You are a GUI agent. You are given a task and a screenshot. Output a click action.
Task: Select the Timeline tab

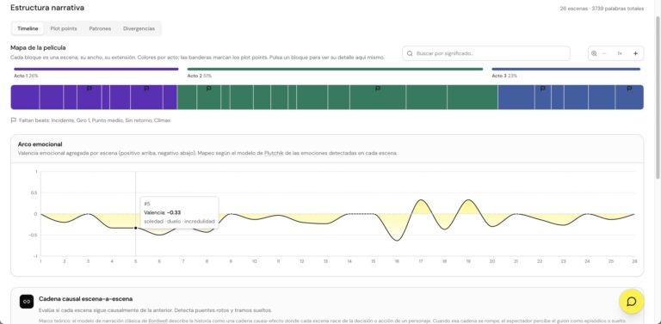tap(28, 28)
